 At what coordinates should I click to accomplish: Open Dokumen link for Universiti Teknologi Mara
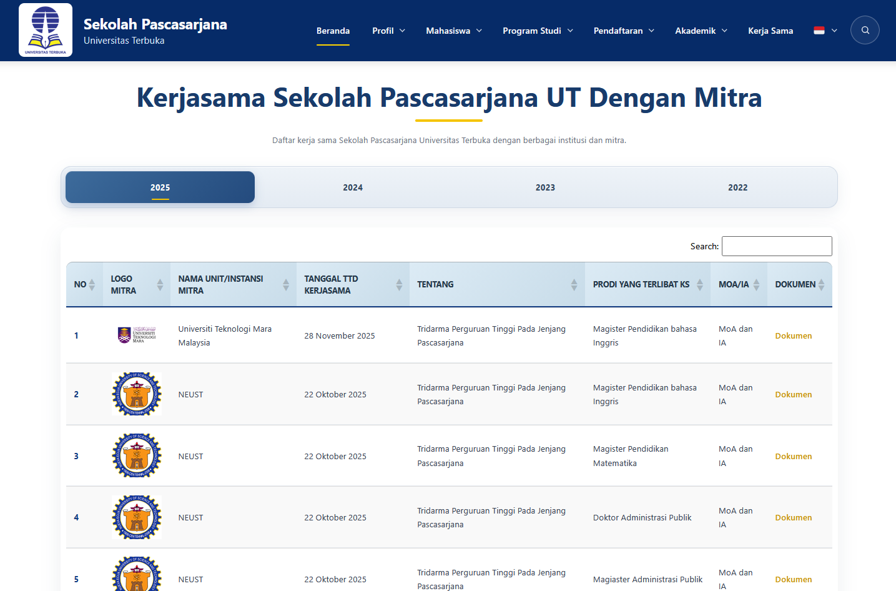[x=794, y=335]
